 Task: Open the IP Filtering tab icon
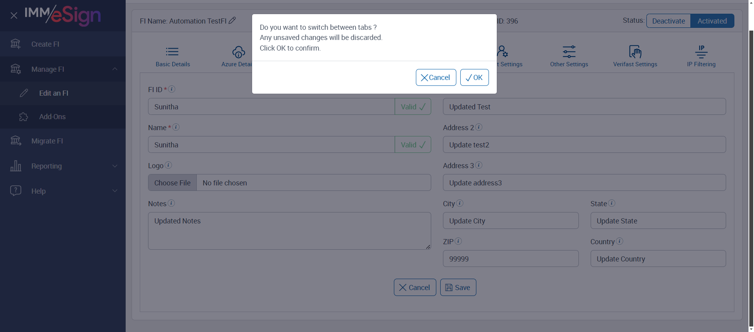(x=701, y=52)
